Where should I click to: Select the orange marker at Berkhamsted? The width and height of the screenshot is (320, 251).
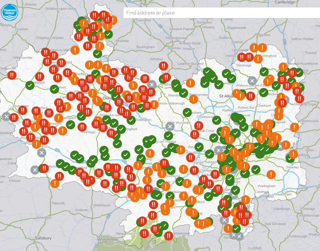pos(194,99)
